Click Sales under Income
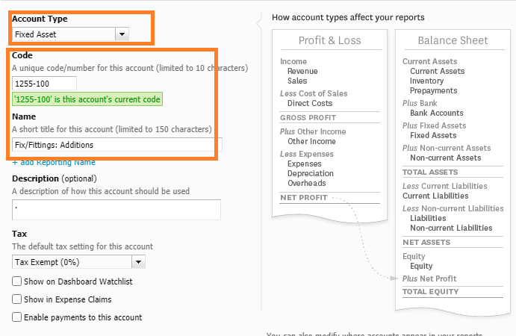This screenshot has height=336, width=516. (x=297, y=81)
